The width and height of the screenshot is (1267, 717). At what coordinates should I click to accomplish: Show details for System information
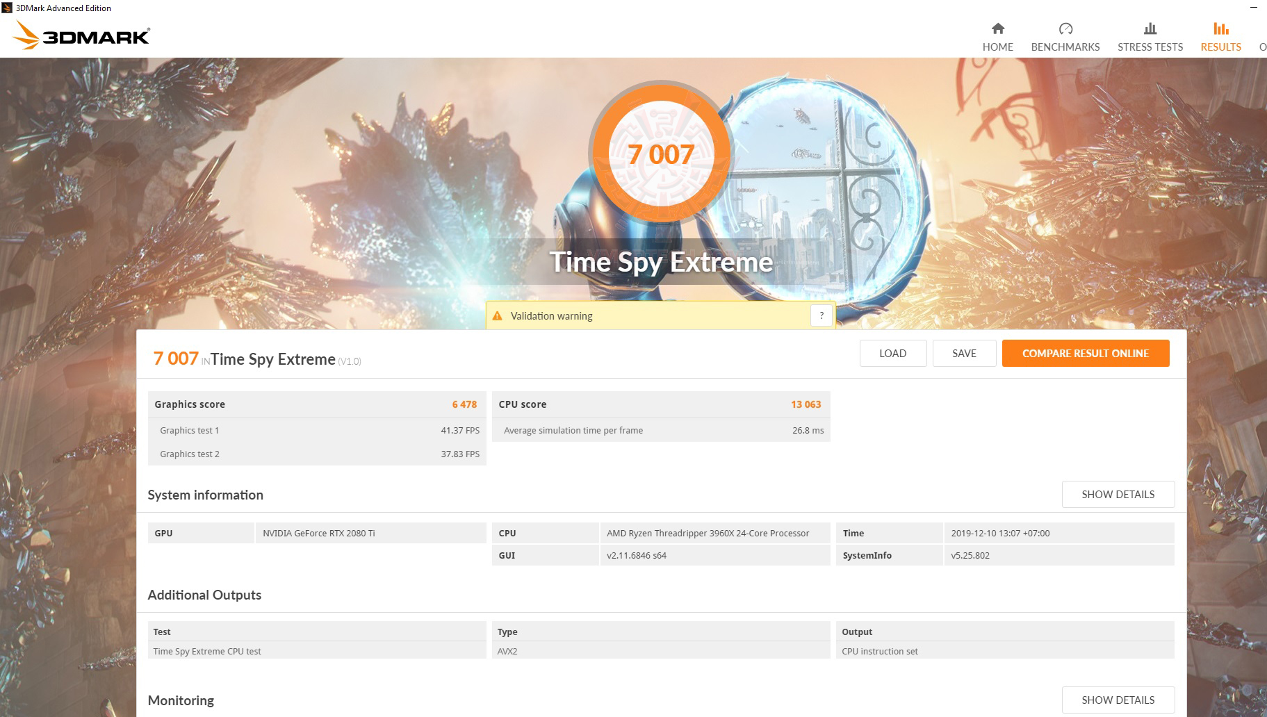pos(1118,494)
